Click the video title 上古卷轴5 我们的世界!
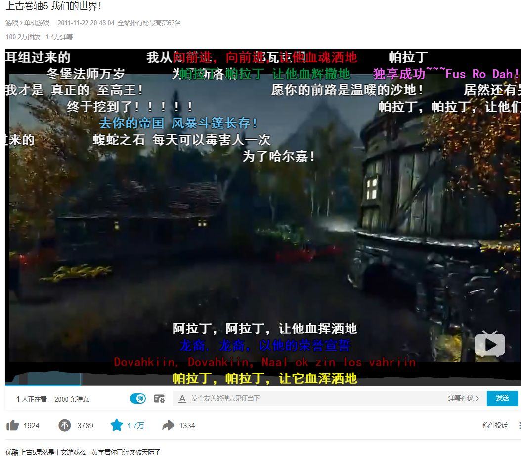The height and width of the screenshot is (456, 521). 53,6
